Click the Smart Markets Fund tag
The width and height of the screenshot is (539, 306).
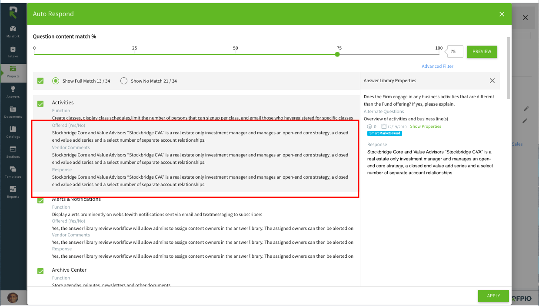[384, 133]
